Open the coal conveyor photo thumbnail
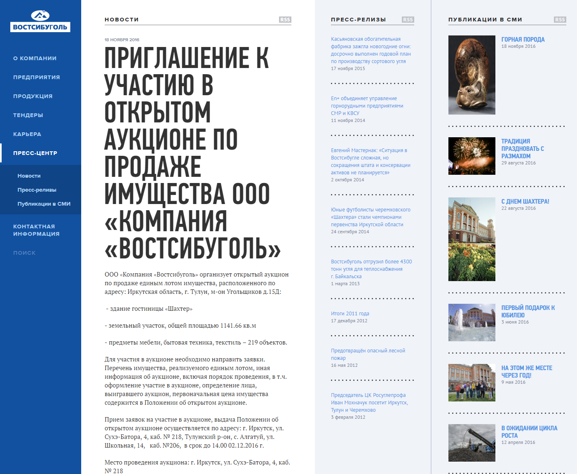This screenshot has height=474, width=577. tap(471, 443)
